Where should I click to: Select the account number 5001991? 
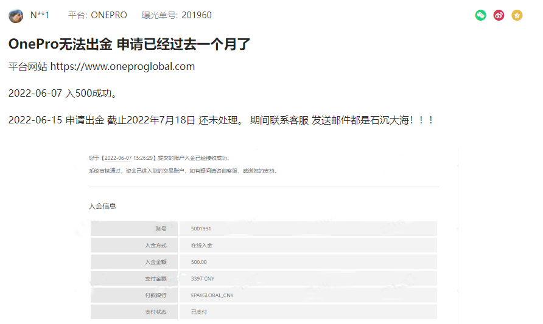201,229
